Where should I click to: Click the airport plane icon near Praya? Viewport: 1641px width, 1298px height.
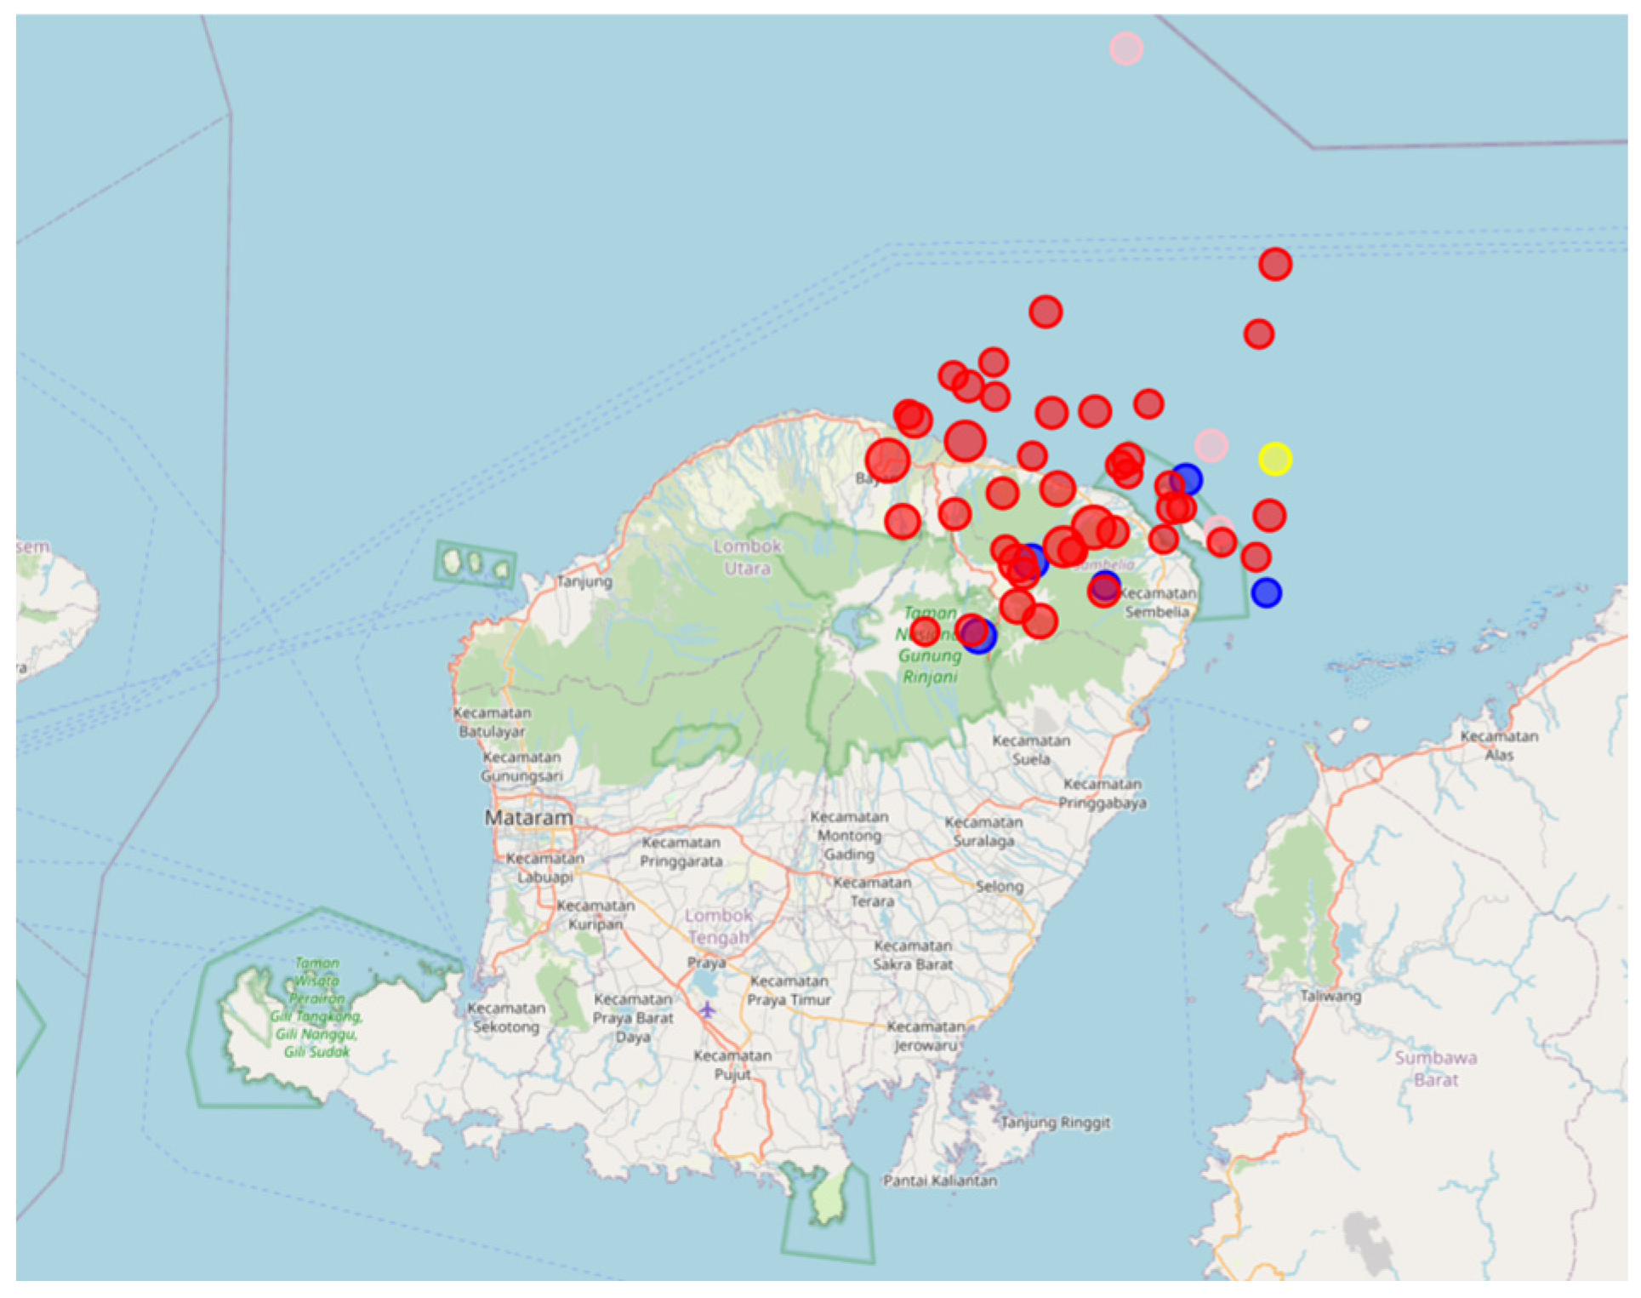(x=707, y=1009)
